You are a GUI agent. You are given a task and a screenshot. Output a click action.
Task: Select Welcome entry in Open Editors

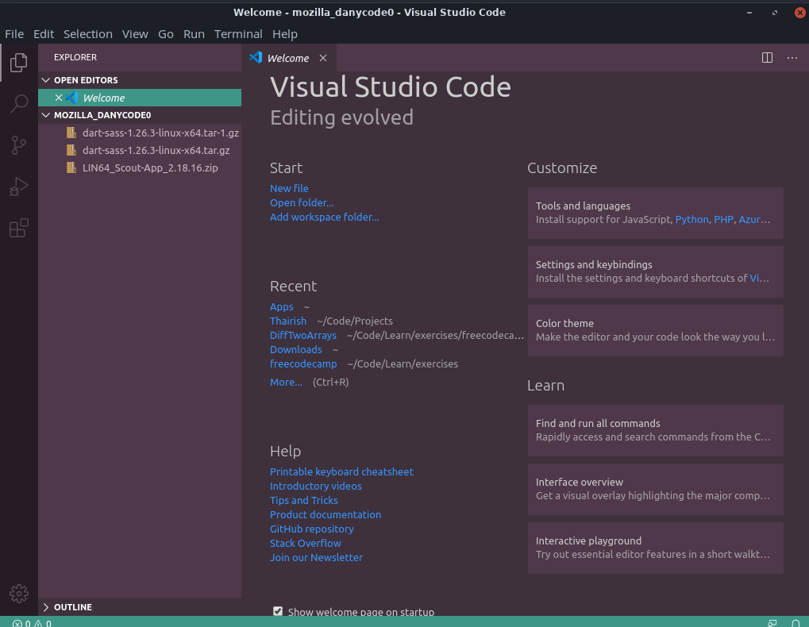tap(140, 98)
